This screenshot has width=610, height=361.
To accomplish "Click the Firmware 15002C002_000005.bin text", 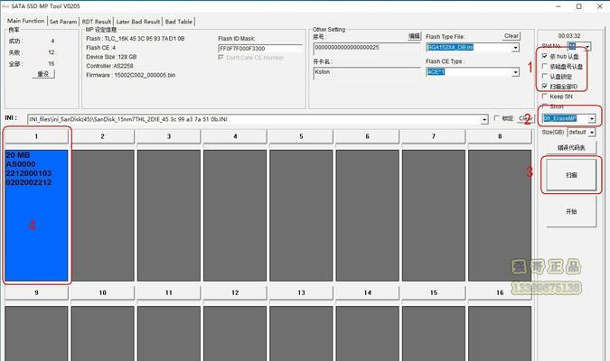I will click(131, 75).
